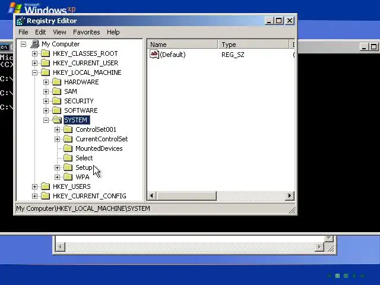
Task: Click the Type column header
Action: click(254, 45)
